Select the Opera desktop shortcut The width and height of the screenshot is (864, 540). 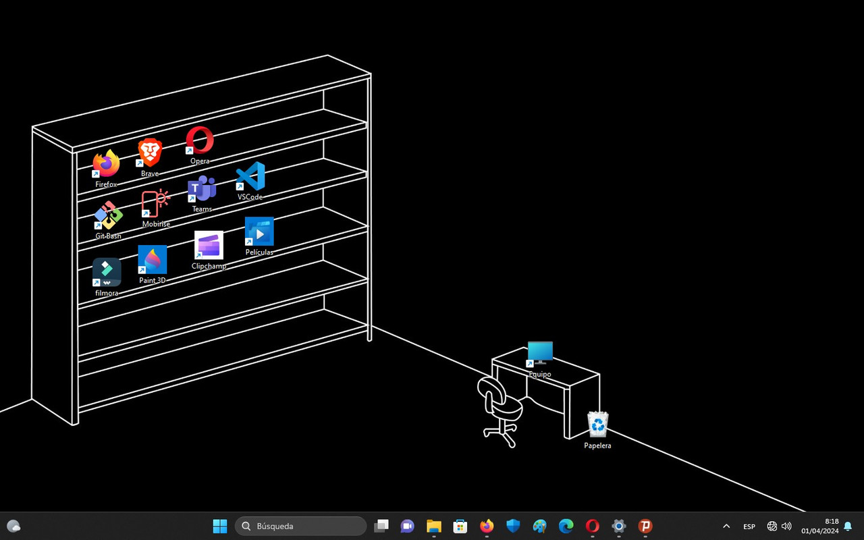pos(200,145)
